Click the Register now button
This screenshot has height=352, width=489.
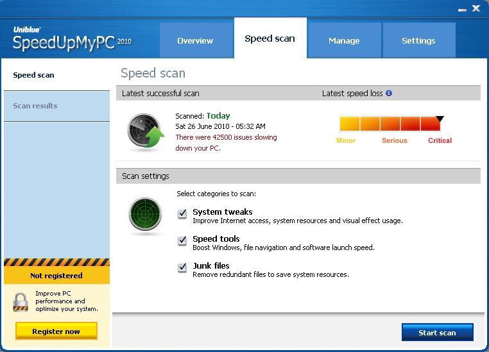click(56, 331)
